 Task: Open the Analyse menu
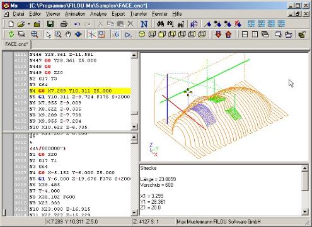(x=98, y=14)
